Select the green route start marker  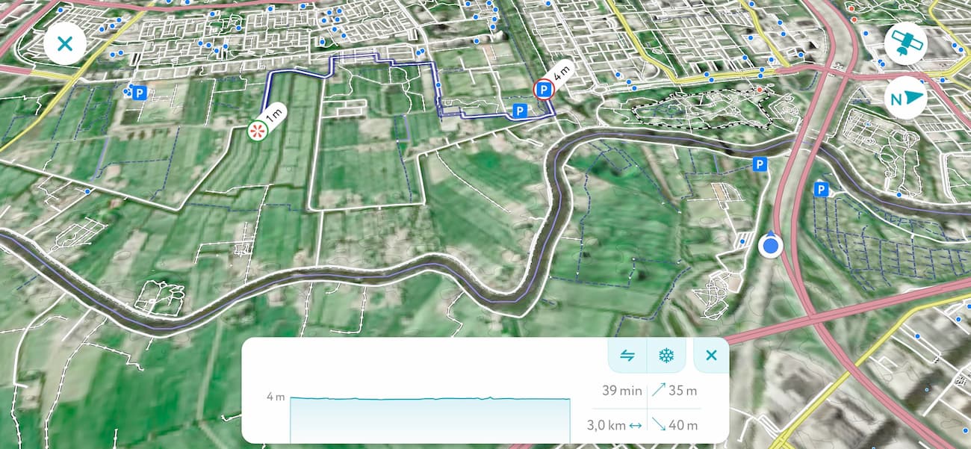[x=257, y=131]
